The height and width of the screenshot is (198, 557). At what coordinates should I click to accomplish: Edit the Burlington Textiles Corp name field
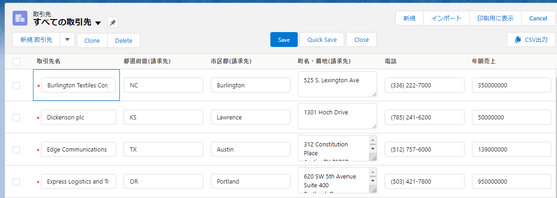tap(79, 86)
